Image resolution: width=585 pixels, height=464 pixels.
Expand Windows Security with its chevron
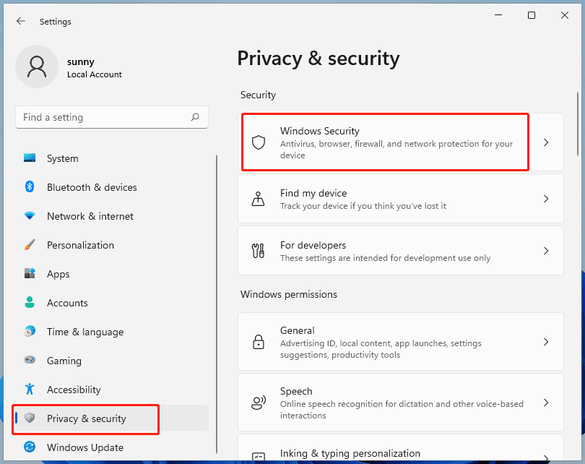546,142
